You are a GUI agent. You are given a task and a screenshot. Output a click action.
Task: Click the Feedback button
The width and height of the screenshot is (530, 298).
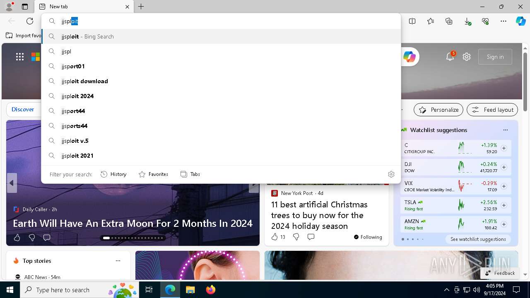[500, 273]
